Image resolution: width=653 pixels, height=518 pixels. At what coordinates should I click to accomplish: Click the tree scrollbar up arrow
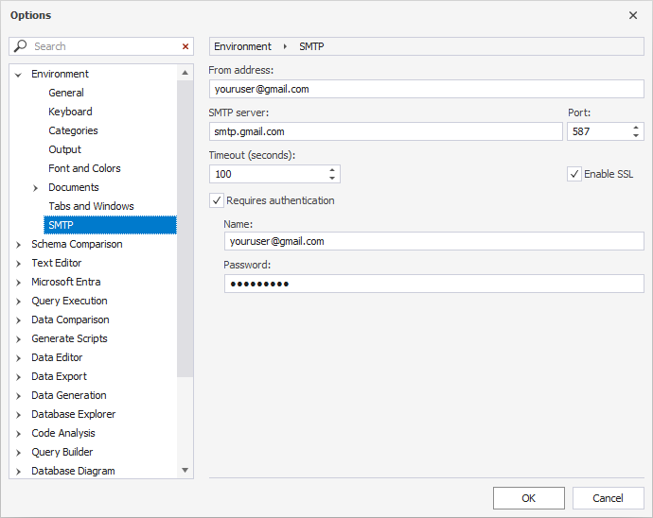click(185, 73)
